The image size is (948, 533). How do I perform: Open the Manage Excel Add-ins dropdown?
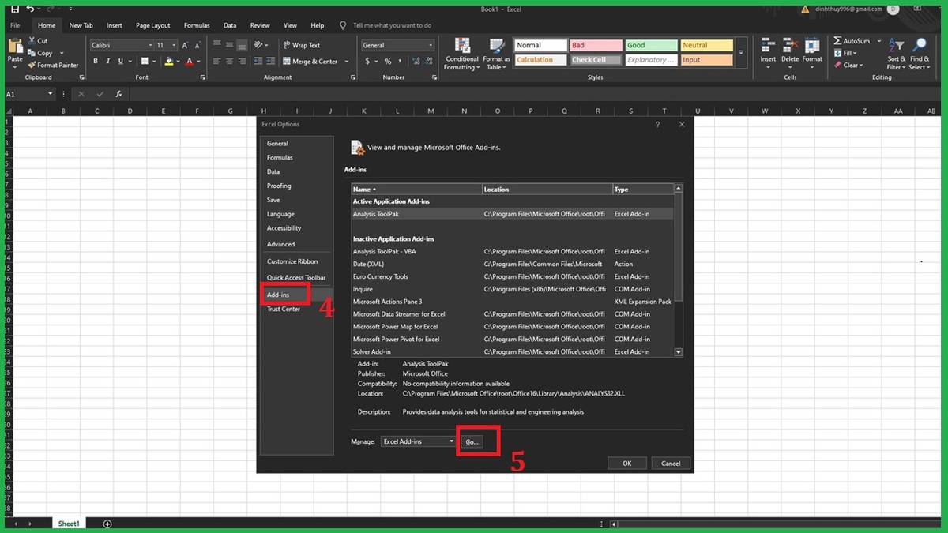[x=450, y=441]
